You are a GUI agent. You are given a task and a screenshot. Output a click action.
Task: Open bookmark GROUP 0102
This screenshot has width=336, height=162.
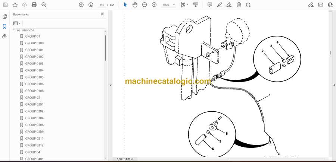point(34,57)
